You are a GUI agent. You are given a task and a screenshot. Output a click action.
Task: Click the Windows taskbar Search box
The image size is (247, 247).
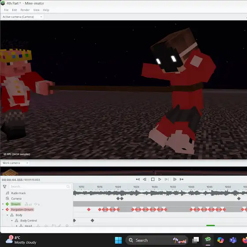coord(157,240)
